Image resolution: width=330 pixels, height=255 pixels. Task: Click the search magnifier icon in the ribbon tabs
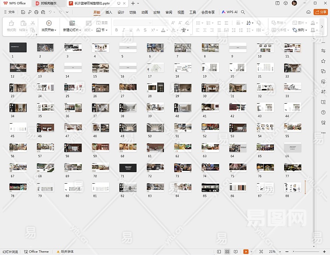pos(243,12)
